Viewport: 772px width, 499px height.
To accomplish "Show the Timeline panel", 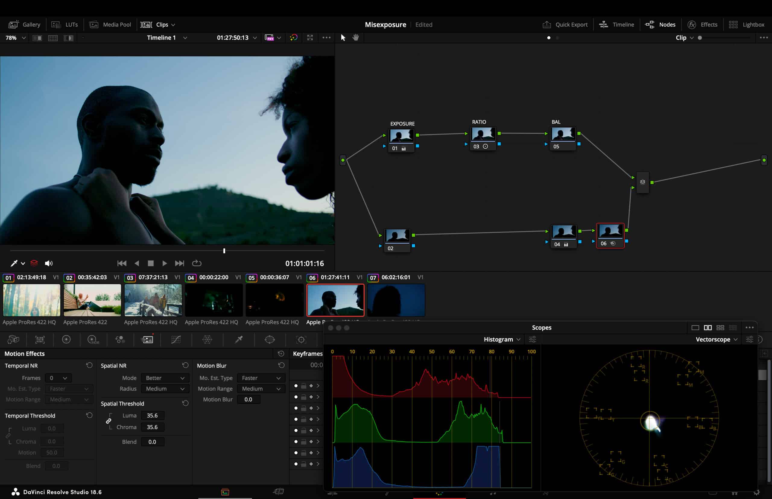I will coord(616,25).
